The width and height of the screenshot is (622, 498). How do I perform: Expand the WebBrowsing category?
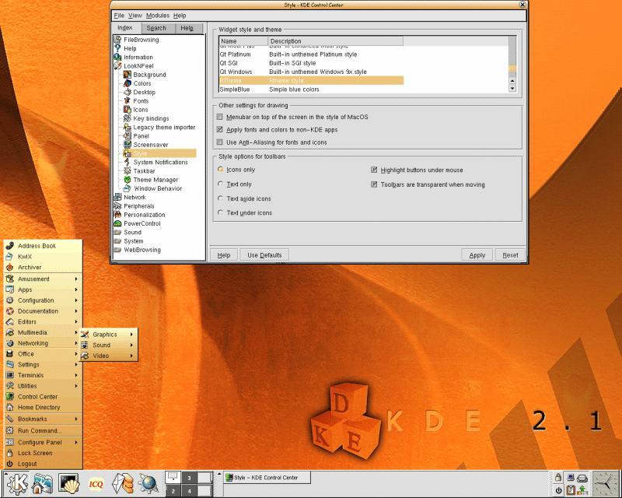coord(138,250)
